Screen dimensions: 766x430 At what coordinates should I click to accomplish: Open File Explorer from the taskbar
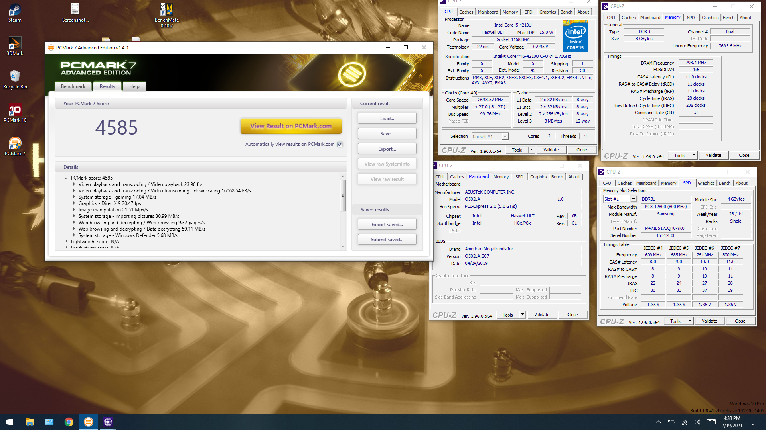[x=30, y=422]
